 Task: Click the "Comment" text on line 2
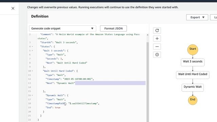(x=46, y=34)
